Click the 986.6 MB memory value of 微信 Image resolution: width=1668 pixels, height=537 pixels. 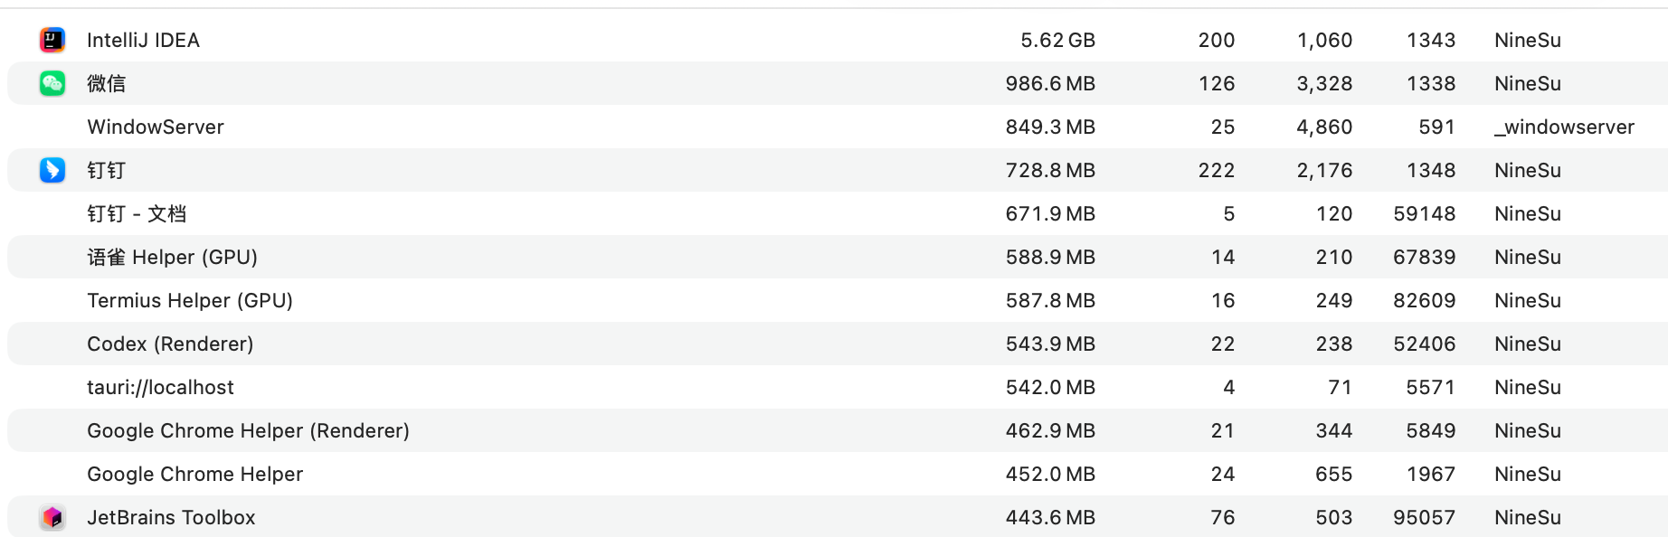coord(1050,83)
